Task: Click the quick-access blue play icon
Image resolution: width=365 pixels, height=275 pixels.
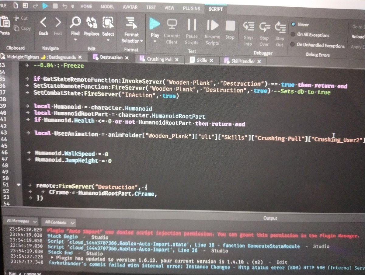Action: click(x=45, y=5)
